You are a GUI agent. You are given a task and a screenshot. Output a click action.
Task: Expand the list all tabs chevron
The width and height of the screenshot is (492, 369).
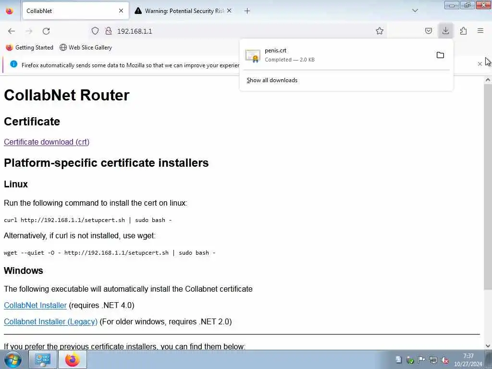tap(415, 11)
